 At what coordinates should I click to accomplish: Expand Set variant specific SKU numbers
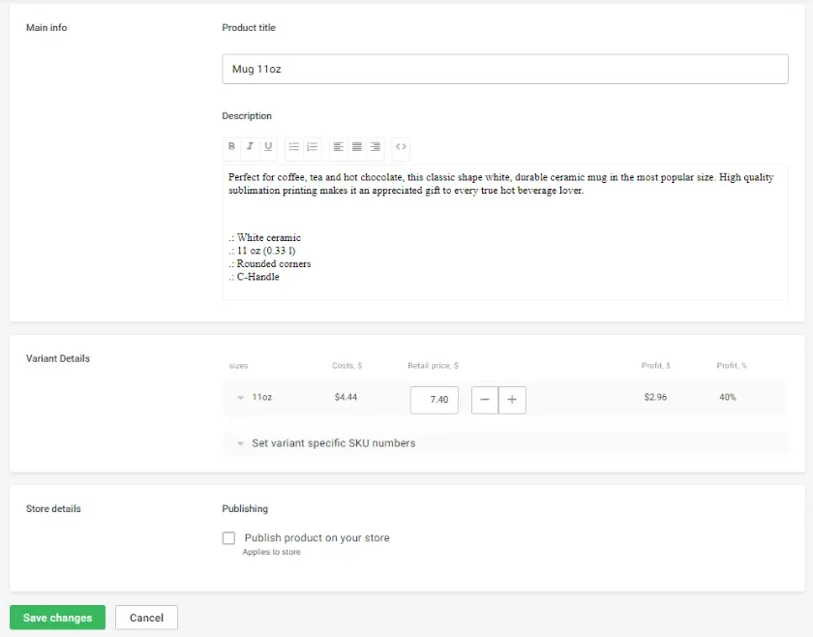coord(240,443)
